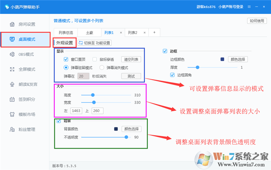Close the 列表2 tab
The width and height of the screenshot is (271, 170).
click(x=144, y=32)
